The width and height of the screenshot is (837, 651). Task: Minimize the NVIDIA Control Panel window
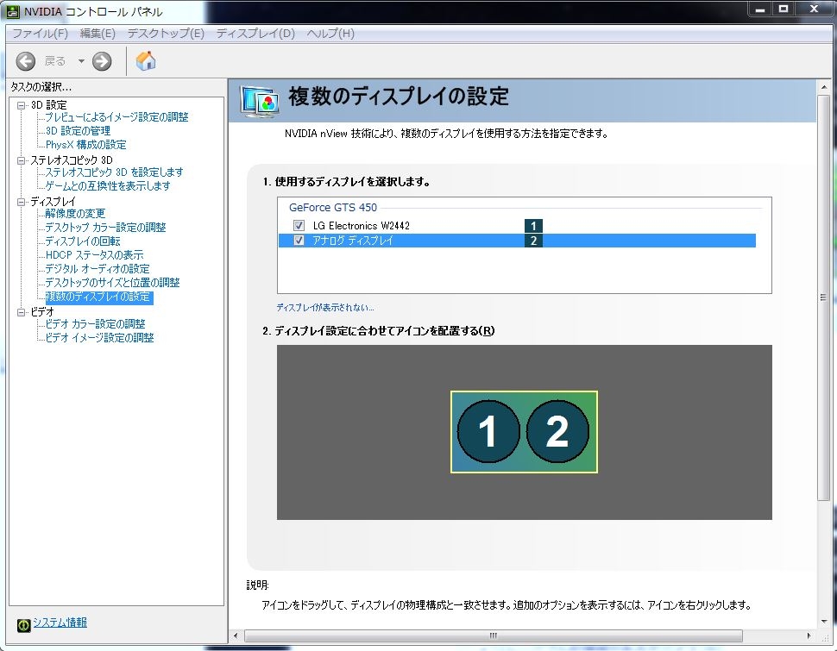[x=761, y=9]
